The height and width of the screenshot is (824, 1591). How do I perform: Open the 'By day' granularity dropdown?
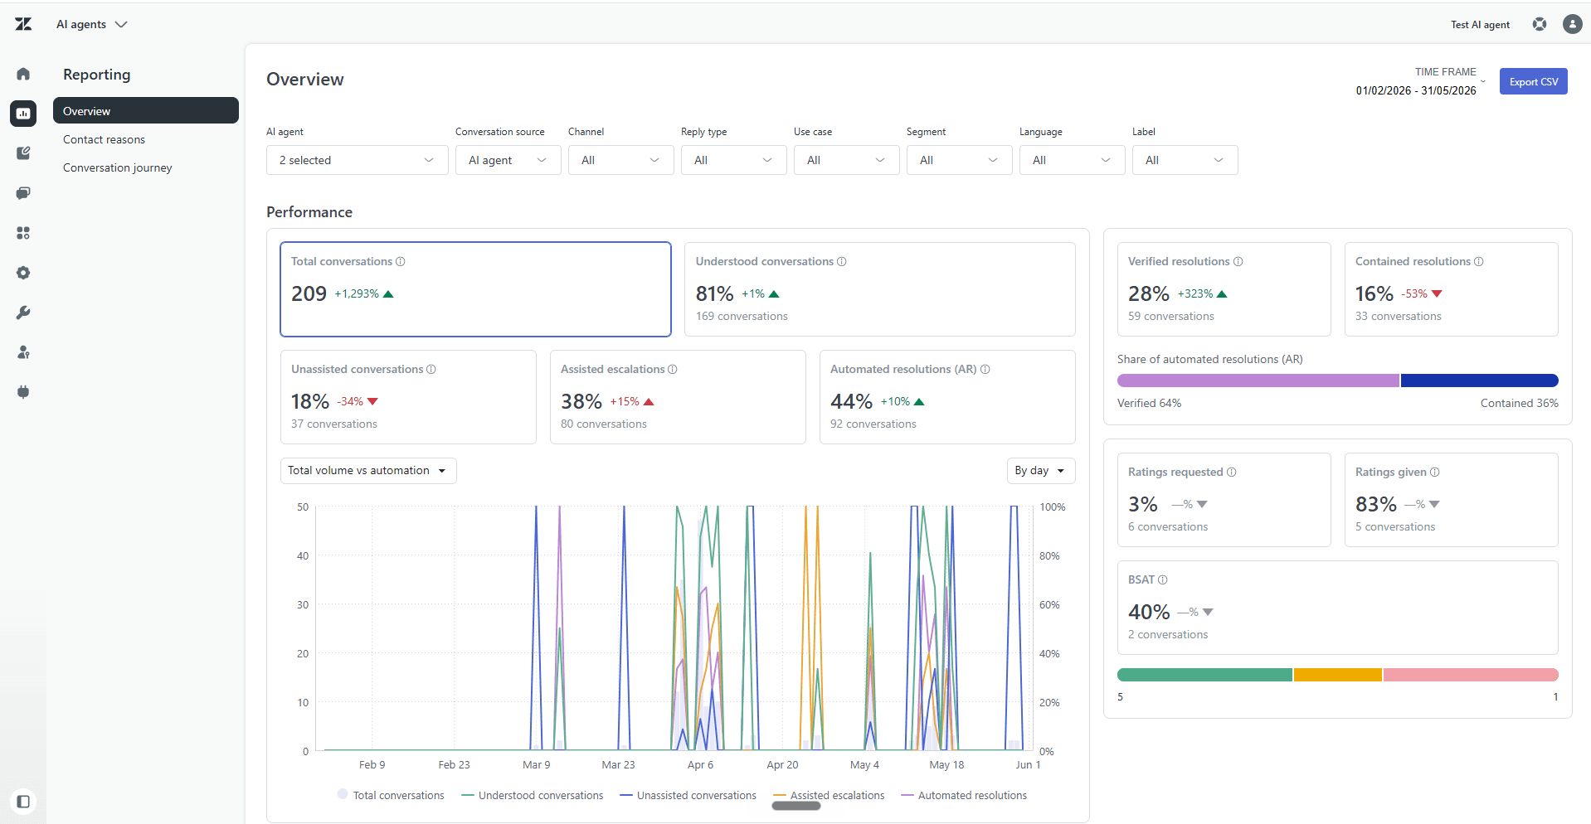coord(1040,471)
